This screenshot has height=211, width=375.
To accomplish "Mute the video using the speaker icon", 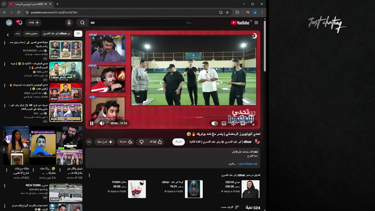I will [102, 123].
